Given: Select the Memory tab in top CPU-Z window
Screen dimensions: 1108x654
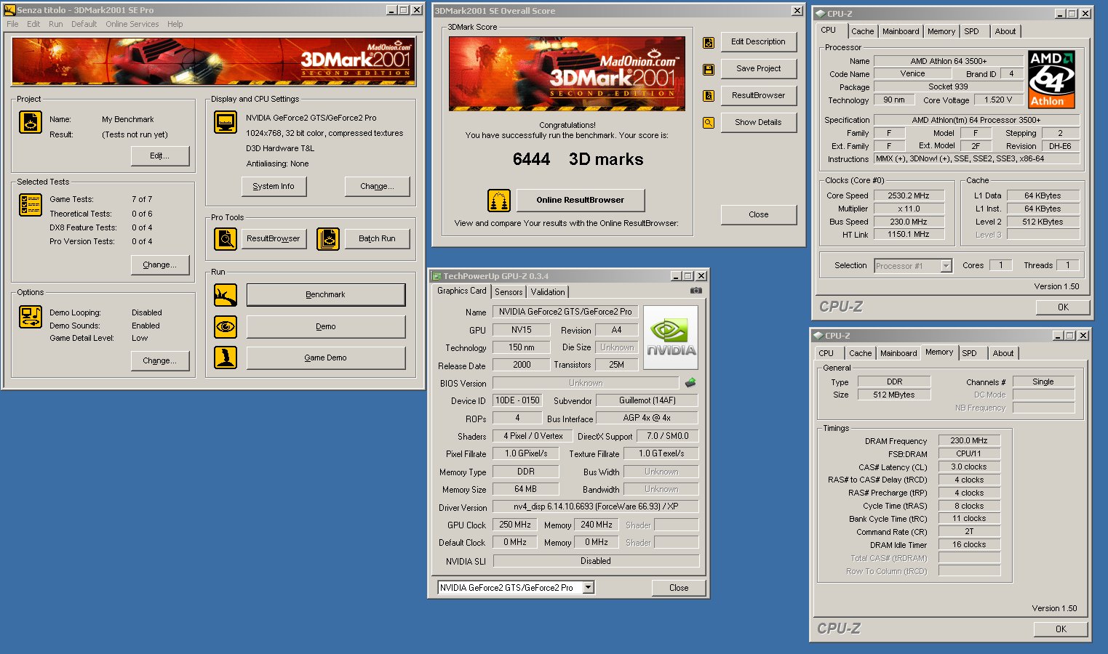Looking at the screenshot, I should [941, 31].
